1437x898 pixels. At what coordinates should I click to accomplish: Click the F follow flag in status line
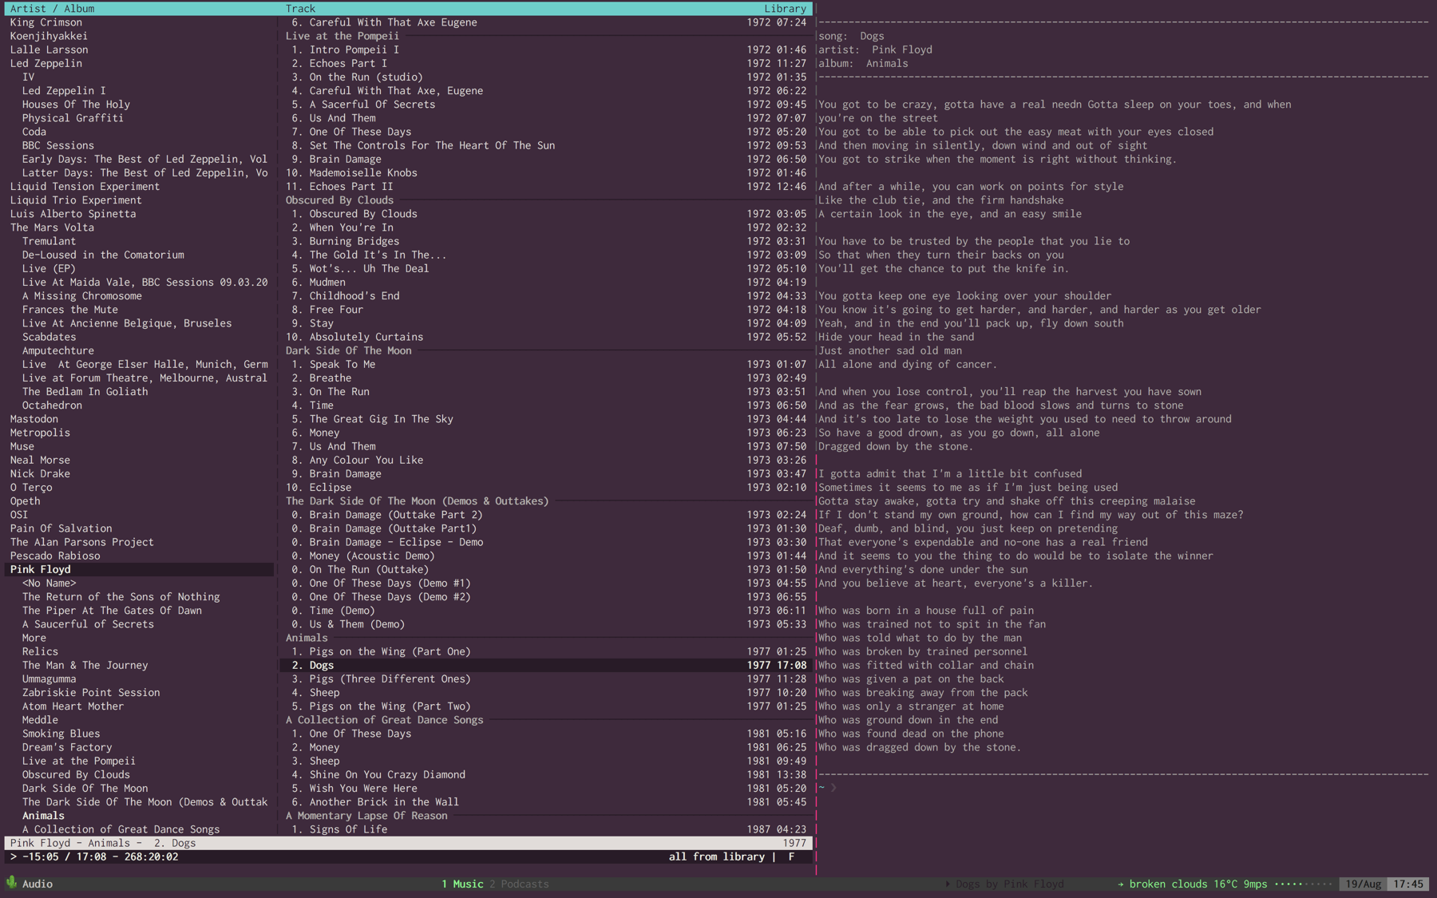[791, 856]
